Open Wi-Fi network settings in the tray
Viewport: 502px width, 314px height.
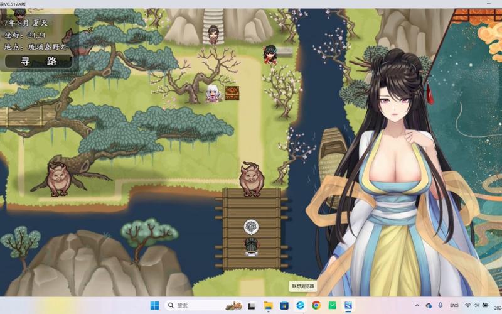[x=468, y=305]
